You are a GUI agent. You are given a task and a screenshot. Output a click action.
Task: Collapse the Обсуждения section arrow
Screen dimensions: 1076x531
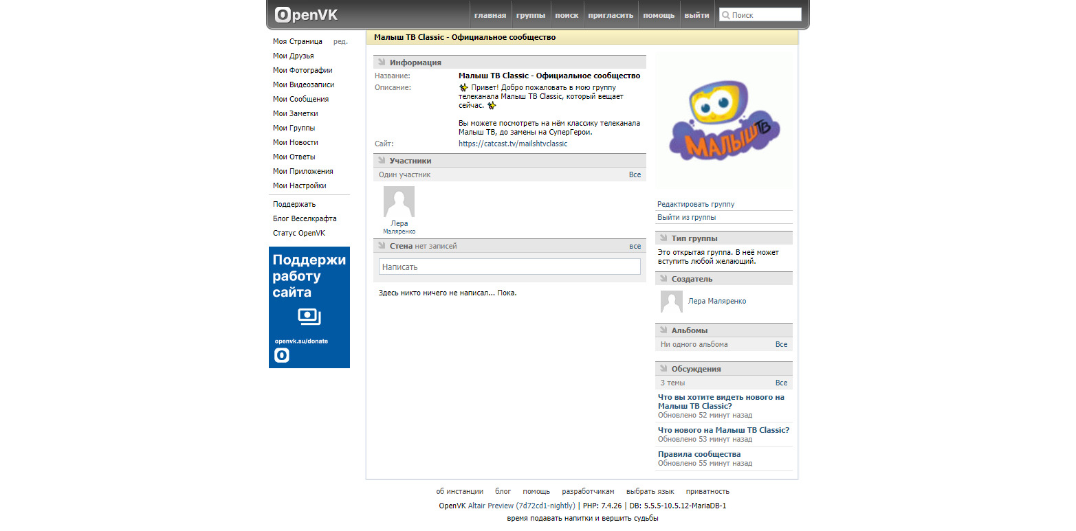point(663,369)
